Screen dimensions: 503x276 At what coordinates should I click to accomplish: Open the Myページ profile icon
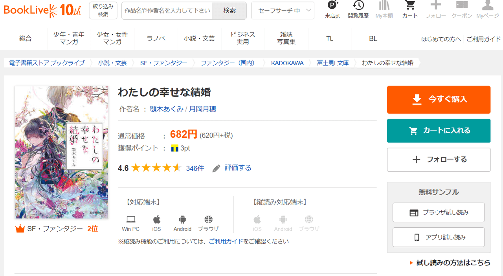pyautogui.click(x=487, y=5)
